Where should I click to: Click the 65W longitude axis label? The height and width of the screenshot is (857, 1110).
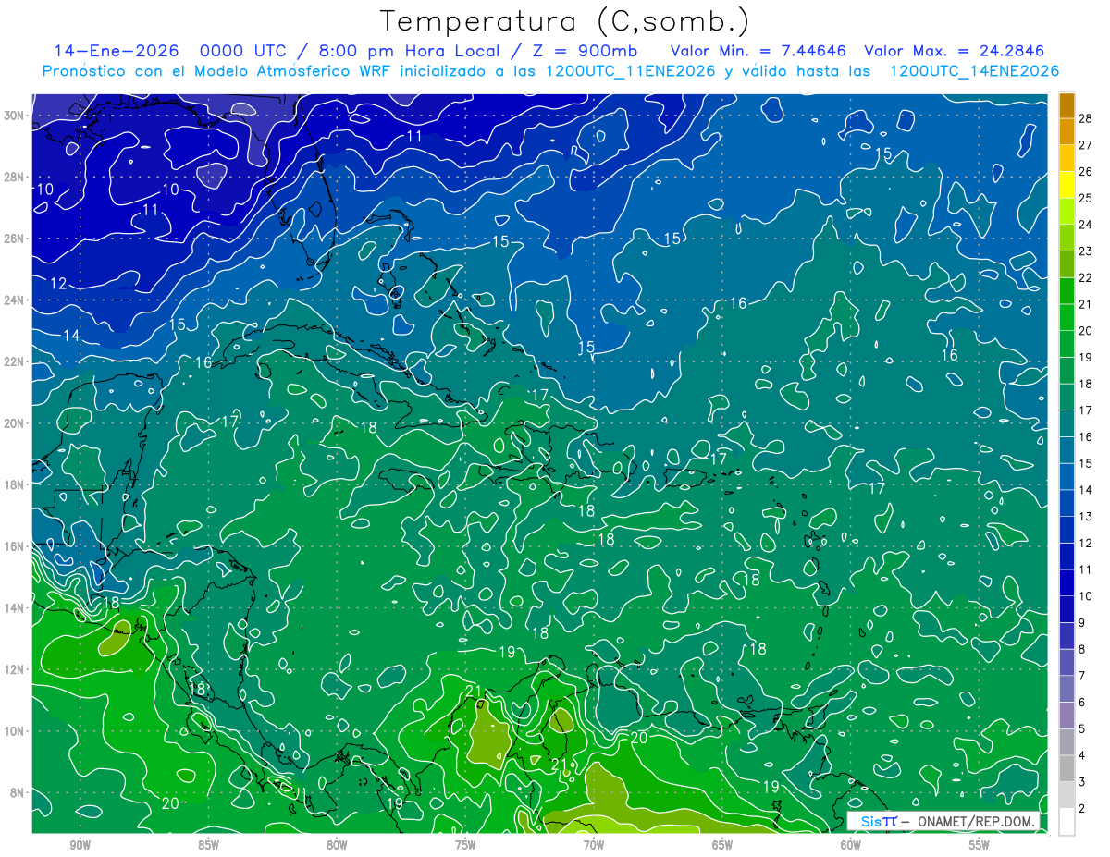pos(722,844)
